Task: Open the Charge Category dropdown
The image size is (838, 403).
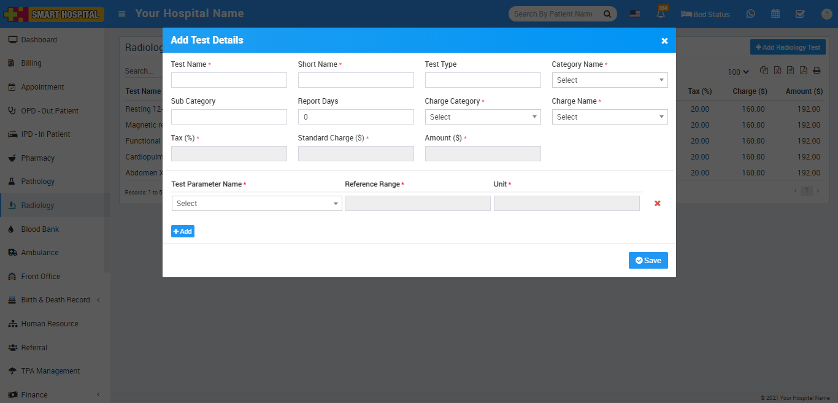Action: click(x=482, y=117)
